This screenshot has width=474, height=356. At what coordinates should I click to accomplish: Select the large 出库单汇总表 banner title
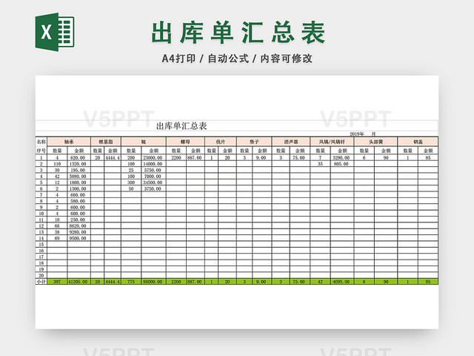238,33
